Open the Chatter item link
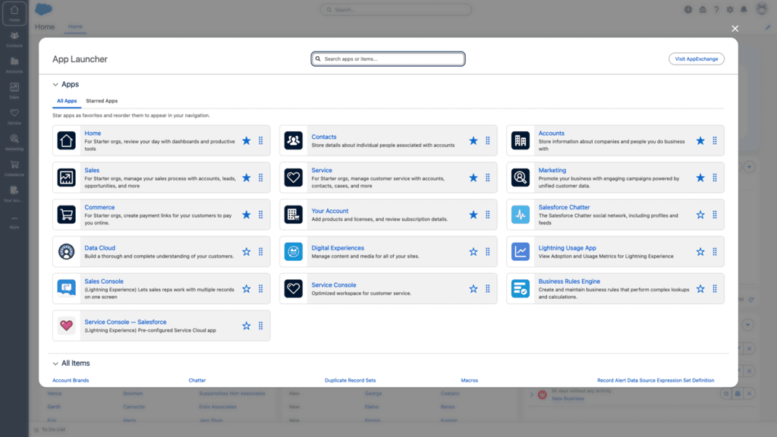The width and height of the screenshot is (777, 437). coord(197,381)
